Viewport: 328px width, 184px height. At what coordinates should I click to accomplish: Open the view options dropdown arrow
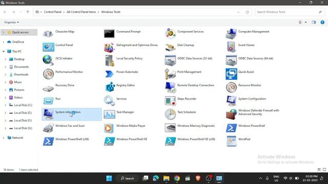tap(305, 22)
